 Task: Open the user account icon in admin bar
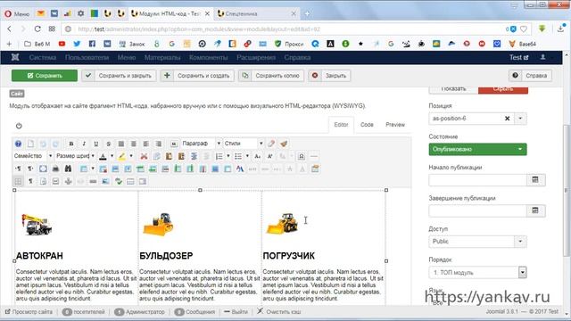[542, 57]
